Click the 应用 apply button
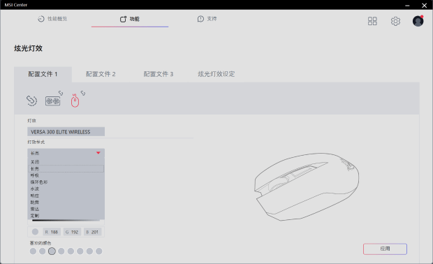 [385, 249]
